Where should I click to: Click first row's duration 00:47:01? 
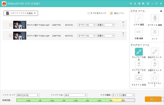click(69, 25)
